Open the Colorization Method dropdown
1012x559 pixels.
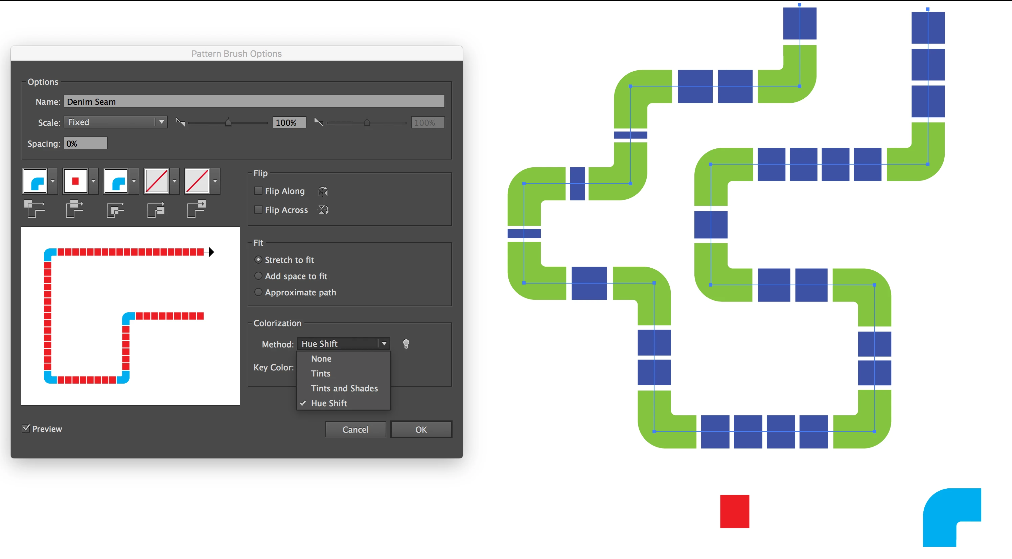point(343,344)
